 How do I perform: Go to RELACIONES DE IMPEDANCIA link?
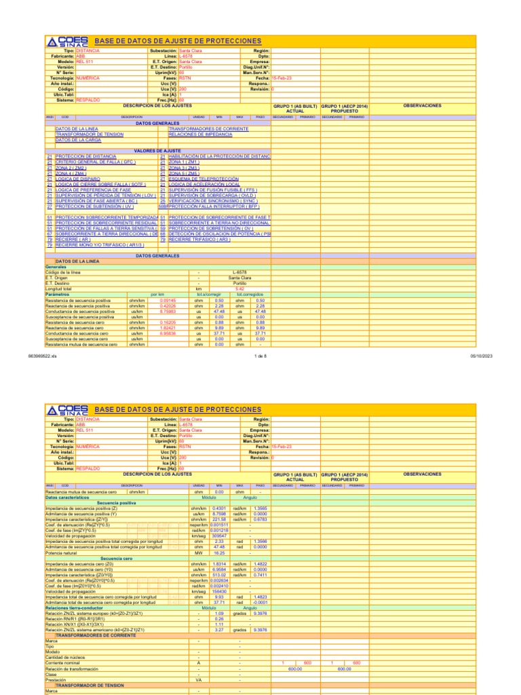coord(200,134)
